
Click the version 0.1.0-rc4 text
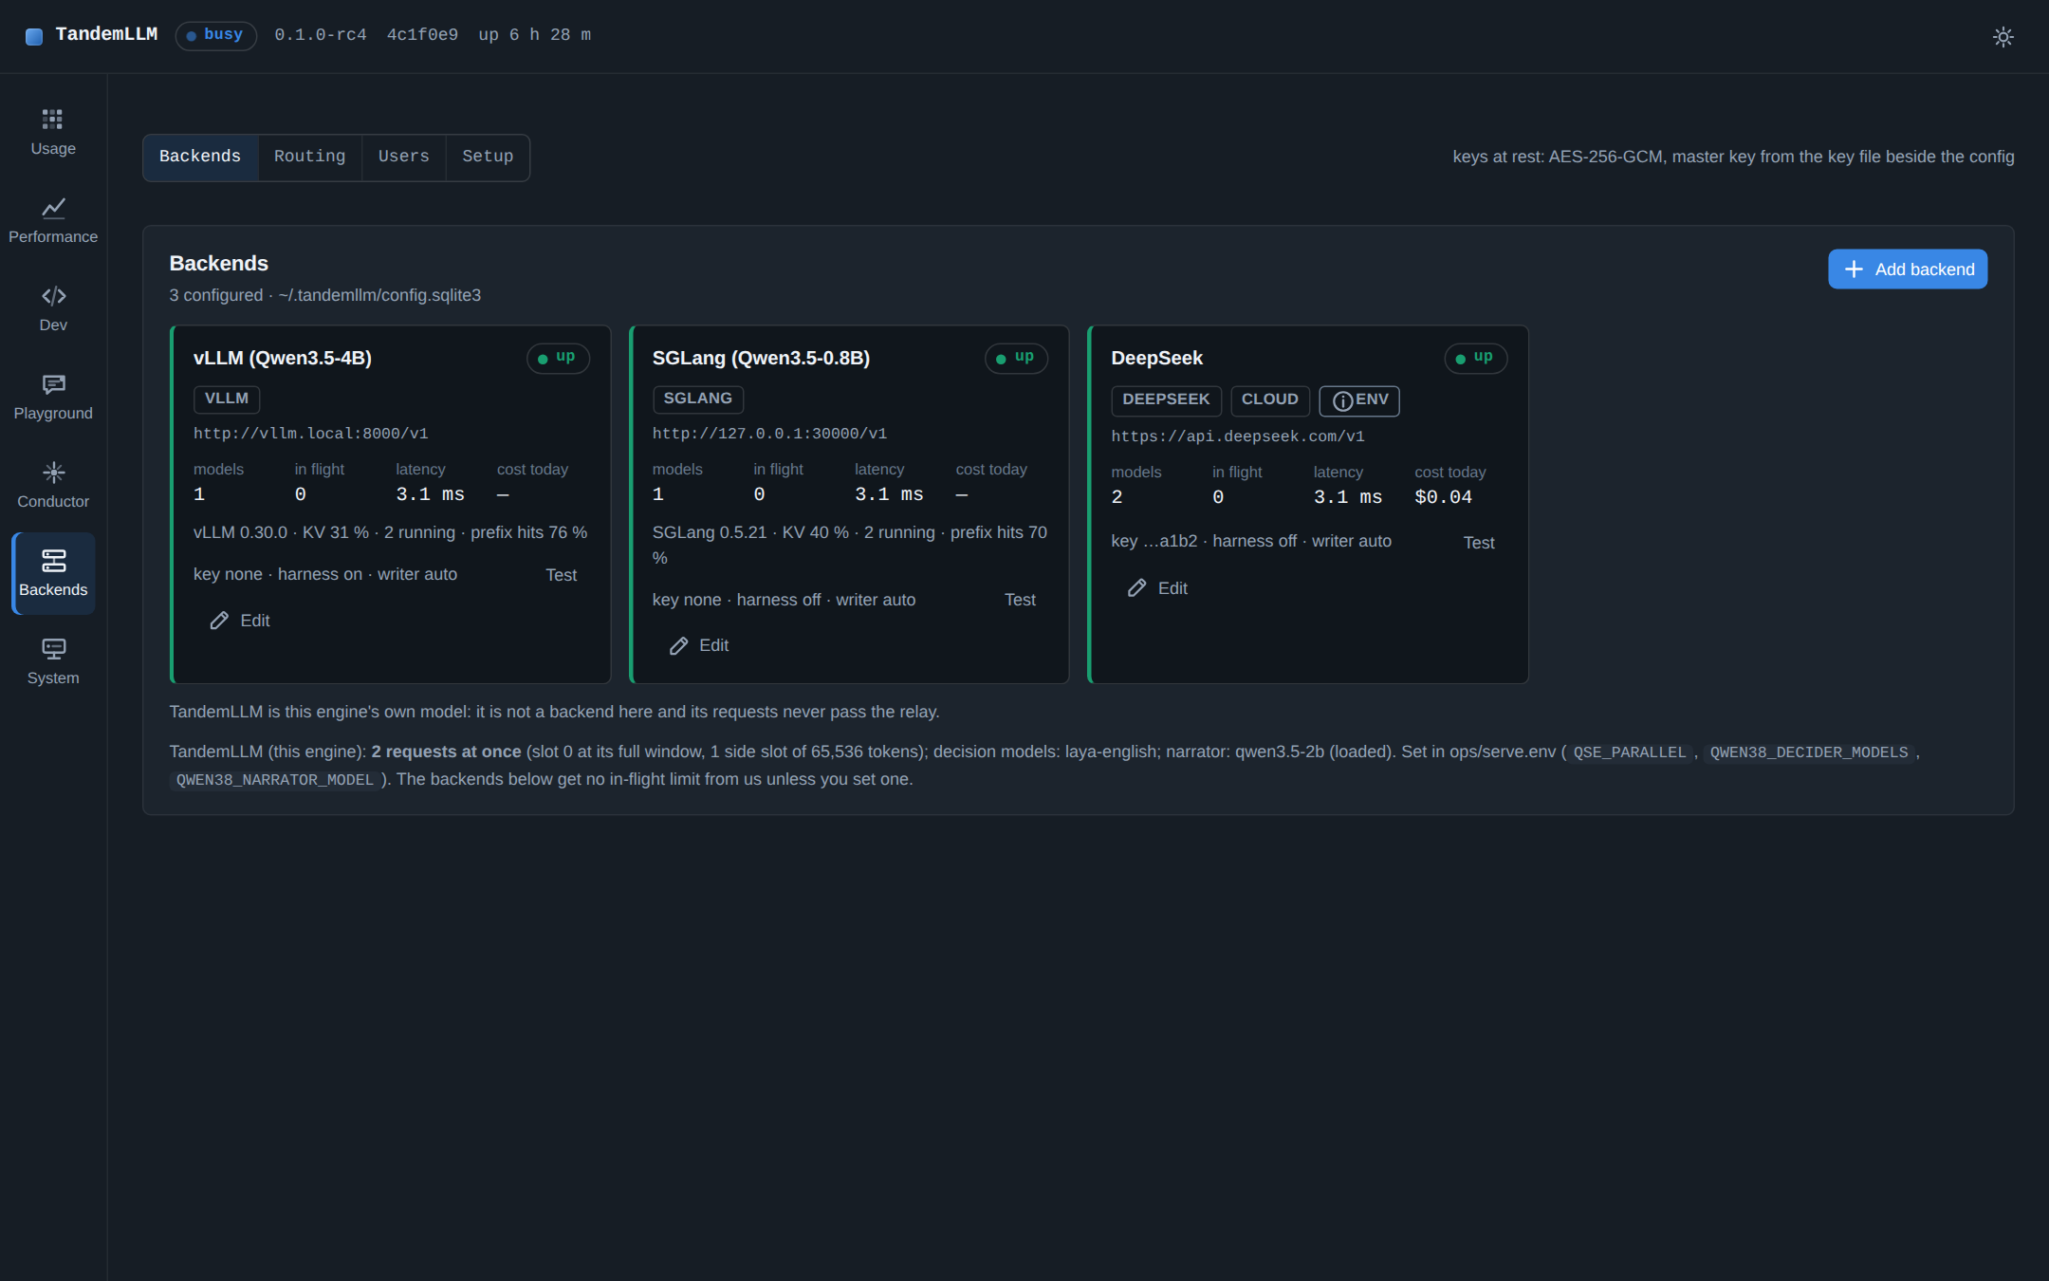[321, 35]
